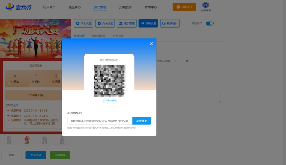The width and height of the screenshot is (286, 165).
Task: Click the 活动海报 green button
Action: [60, 155]
